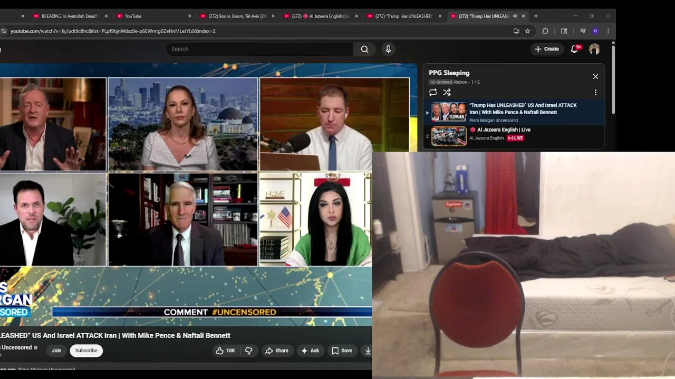The image size is (675, 379).
Task: Click the red LIVE badge in the playlist
Action: point(515,138)
